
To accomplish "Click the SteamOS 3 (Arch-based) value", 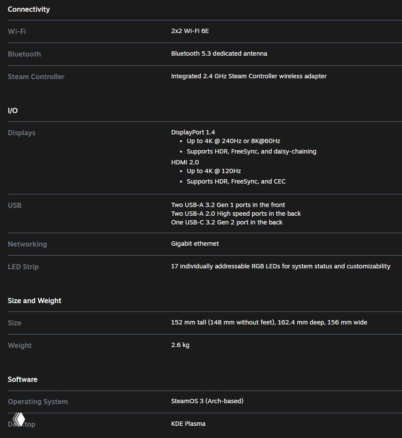I will pos(207,401).
